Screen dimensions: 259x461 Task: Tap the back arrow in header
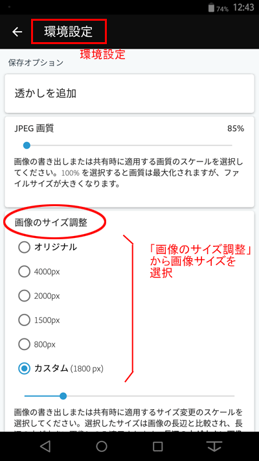17,32
